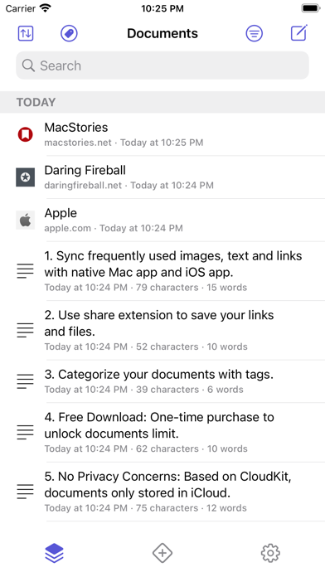Tap the diamond plus add tab

point(162,553)
